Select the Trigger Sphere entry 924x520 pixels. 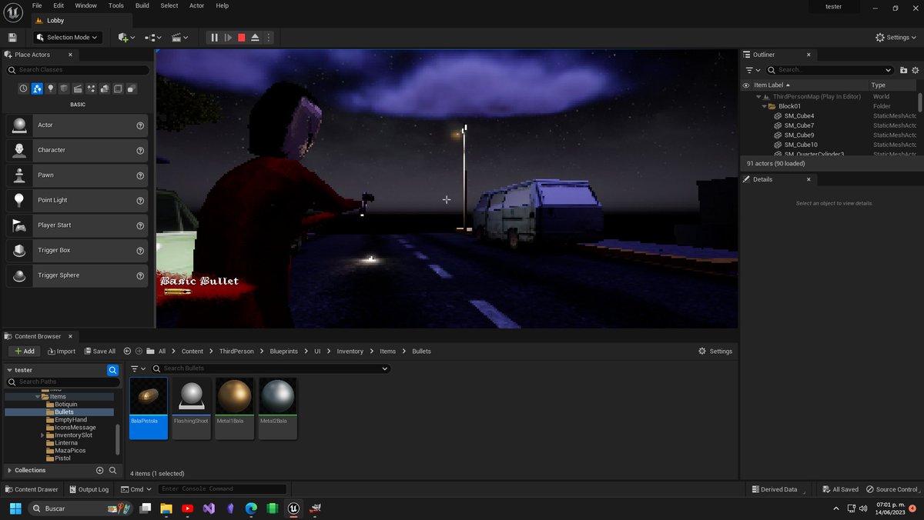point(77,275)
